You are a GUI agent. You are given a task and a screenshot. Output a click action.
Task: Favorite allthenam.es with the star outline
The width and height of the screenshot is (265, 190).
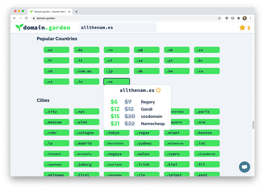[x=158, y=90]
